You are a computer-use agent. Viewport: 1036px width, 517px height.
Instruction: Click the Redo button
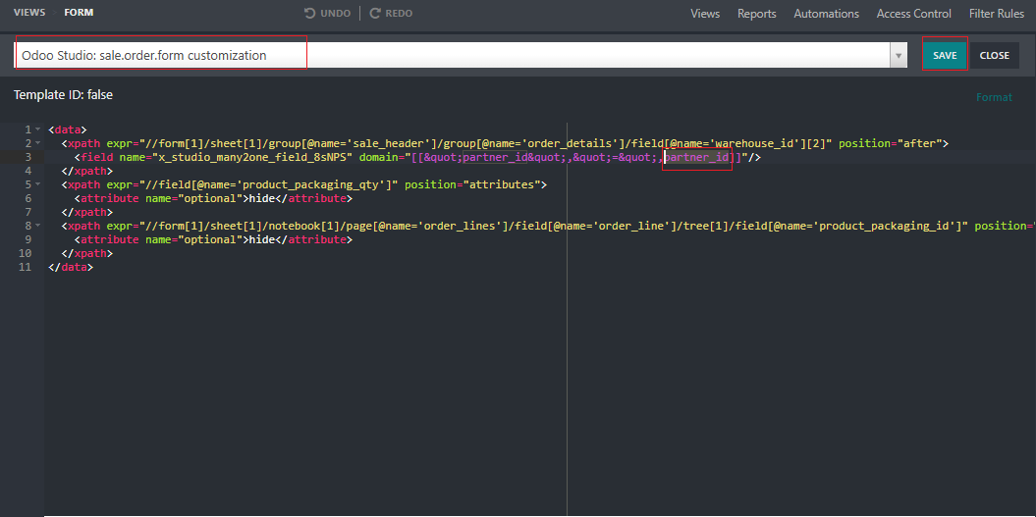point(391,13)
